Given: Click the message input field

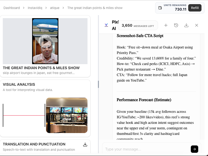Looking at the screenshot, I should pyautogui.click(x=146, y=149).
